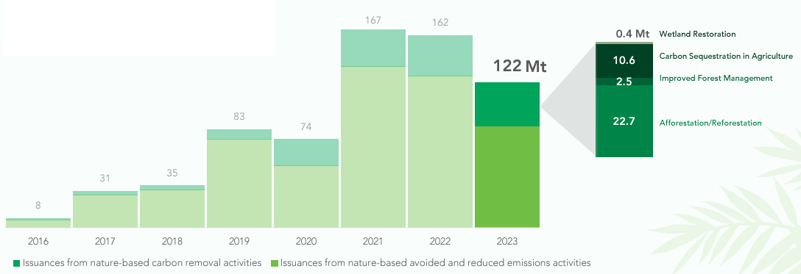Screen dimensions: 801x274
Task: Click the Wetland Restoration label
Action: tap(697, 34)
